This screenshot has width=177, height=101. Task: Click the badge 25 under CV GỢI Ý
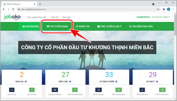[162, 90]
